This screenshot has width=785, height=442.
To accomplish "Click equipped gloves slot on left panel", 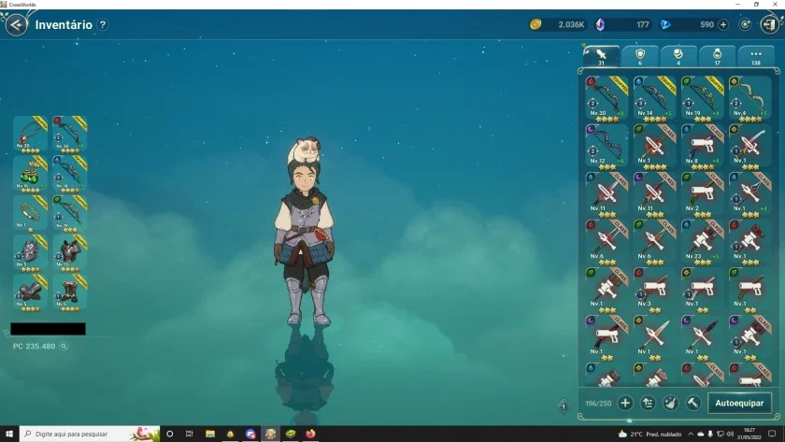I will point(30,292).
